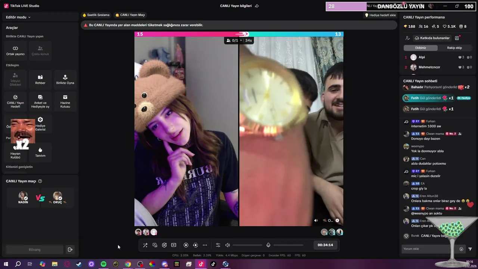Click the diamond count 188 stat
Screen dimensions: 478x269
click(410, 27)
